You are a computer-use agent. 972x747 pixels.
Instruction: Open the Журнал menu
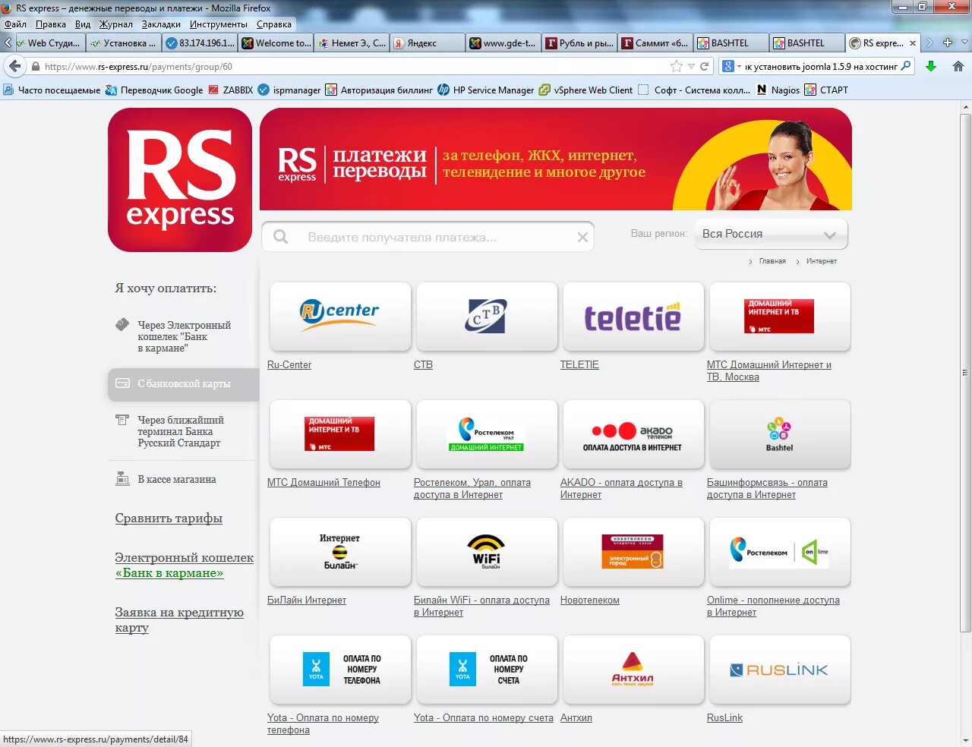click(116, 24)
